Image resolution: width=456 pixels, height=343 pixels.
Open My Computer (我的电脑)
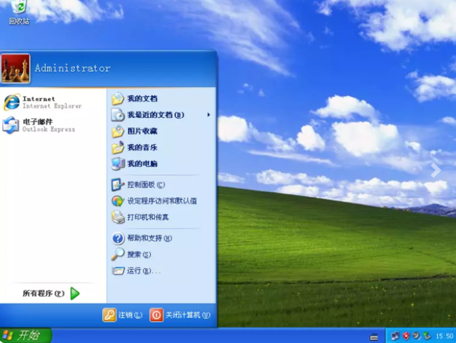141,164
